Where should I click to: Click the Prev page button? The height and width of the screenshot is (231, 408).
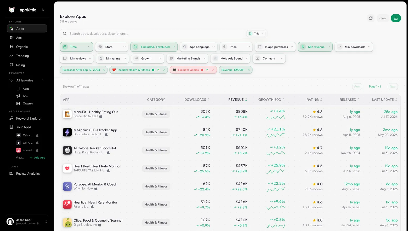[x=357, y=86]
